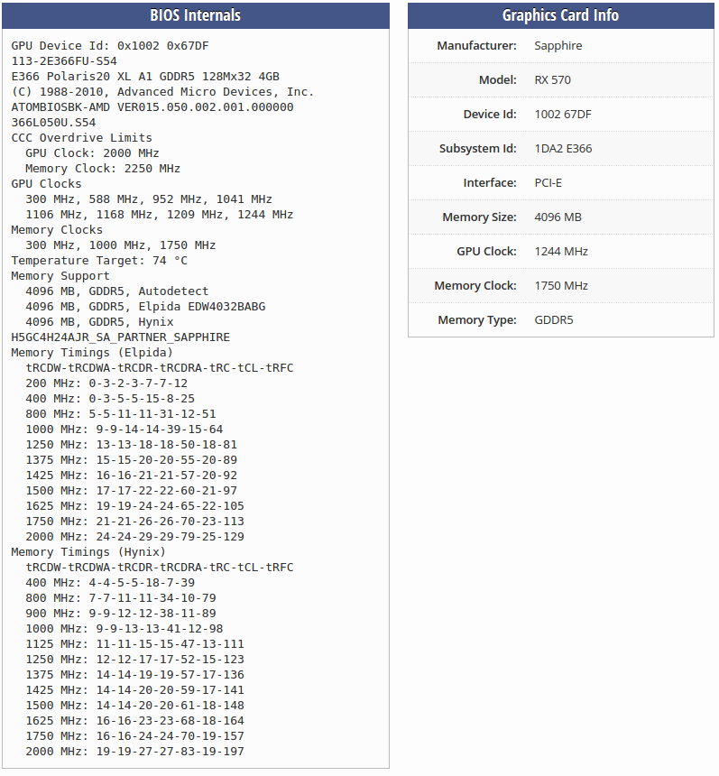Click Hynix 1375 MHz timing row ending 136
Screen dimensions: 719x776
pos(134,675)
